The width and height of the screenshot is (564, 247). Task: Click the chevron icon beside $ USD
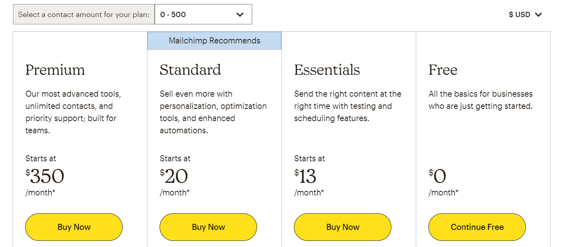(538, 15)
